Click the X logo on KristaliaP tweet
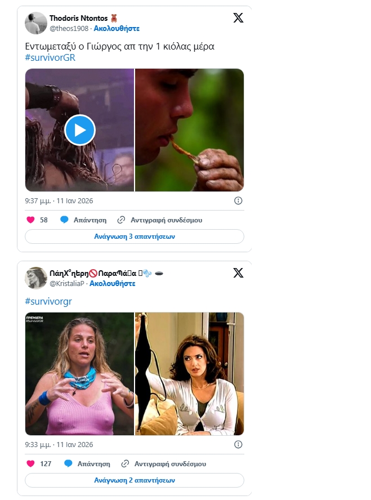 coord(238,273)
